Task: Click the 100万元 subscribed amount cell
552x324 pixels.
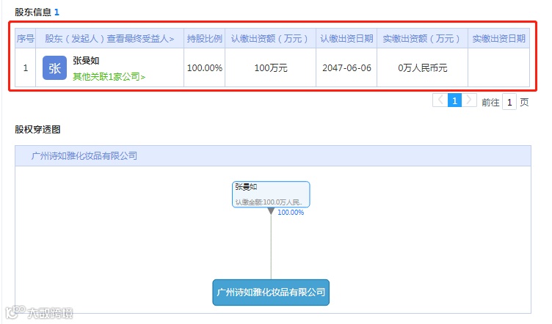Action: 271,68
